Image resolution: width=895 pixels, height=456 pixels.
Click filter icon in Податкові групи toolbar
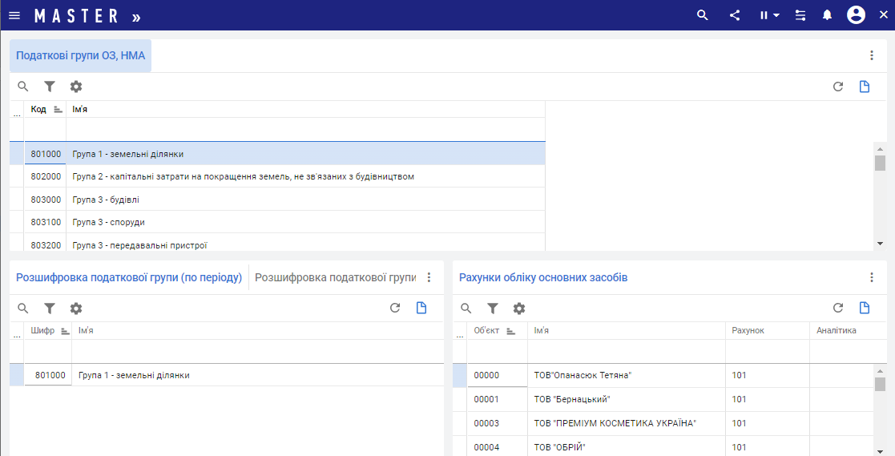point(50,87)
